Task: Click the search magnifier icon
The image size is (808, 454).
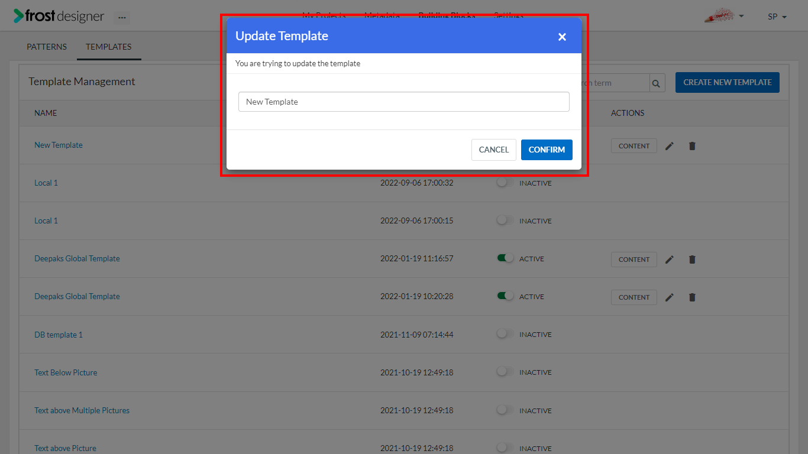Action: (656, 83)
